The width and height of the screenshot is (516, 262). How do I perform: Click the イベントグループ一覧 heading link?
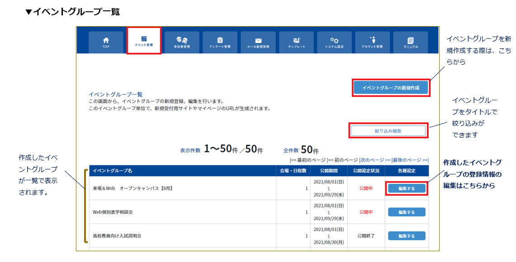pos(115,94)
